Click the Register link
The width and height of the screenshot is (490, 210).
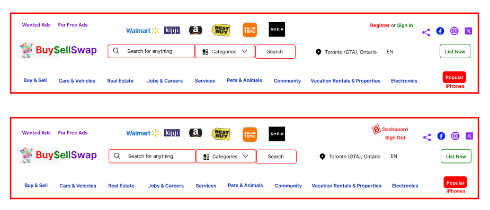(x=380, y=25)
